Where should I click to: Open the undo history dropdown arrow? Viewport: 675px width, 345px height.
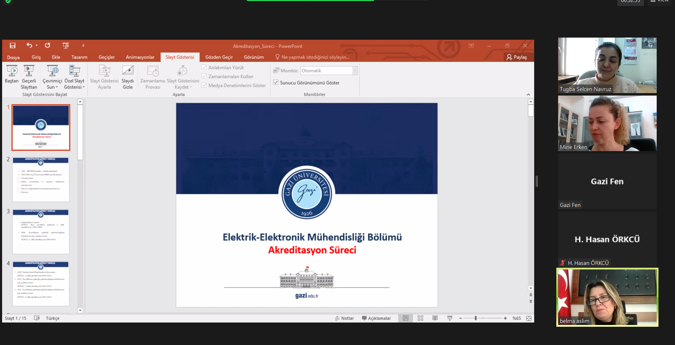(x=37, y=45)
